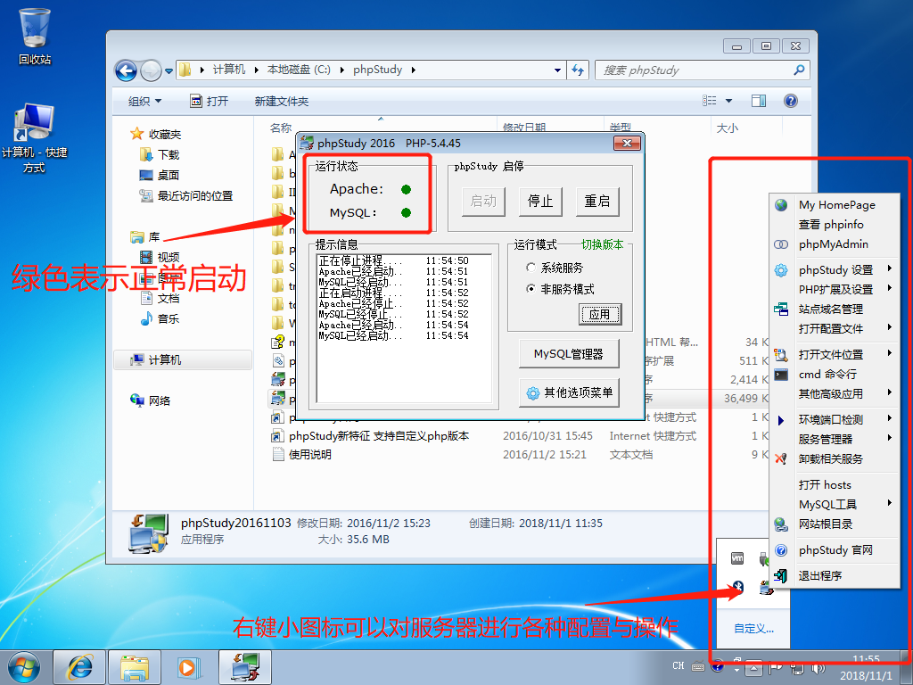Click the 卸载相关服务 red X icon
The height and width of the screenshot is (685, 913).
(x=781, y=459)
